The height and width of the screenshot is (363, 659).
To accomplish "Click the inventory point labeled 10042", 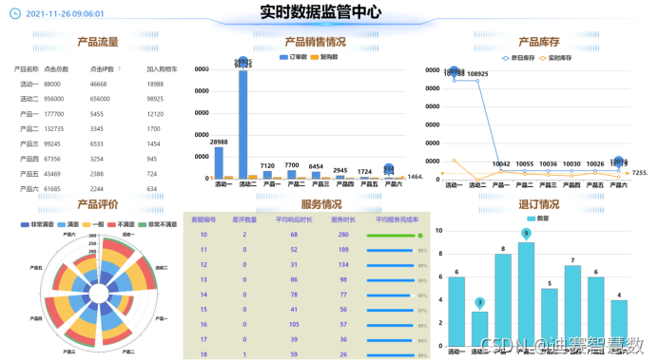I will tap(501, 171).
